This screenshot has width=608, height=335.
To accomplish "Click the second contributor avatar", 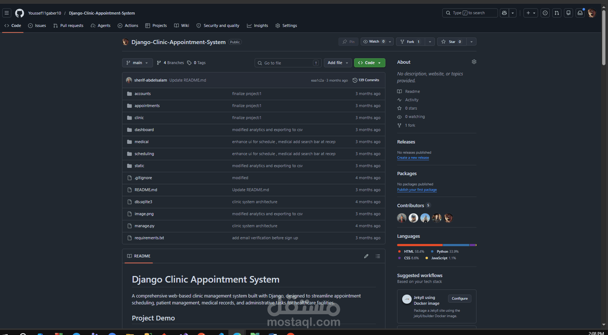I will coord(413,218).
